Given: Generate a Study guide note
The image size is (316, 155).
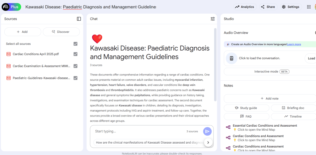Looking at the screenshot, I should (x=246, y=108).
